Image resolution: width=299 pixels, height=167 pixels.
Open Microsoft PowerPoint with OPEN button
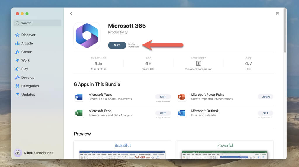[x=265, y=97]
